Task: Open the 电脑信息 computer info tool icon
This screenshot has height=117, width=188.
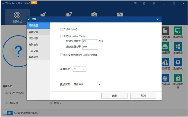Action: point(178,31)
